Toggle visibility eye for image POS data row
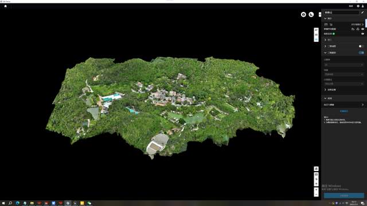This screenshot has width=367, height=206. [x=362, y=29]
